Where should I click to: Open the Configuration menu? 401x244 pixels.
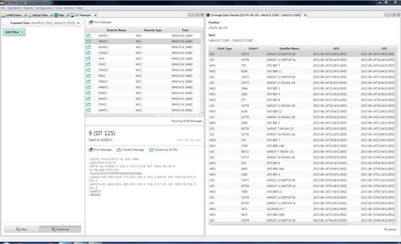(44, 8)
